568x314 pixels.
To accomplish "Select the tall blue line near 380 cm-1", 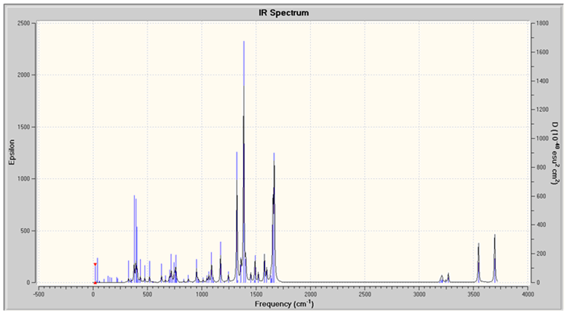I will coord(134,239).
